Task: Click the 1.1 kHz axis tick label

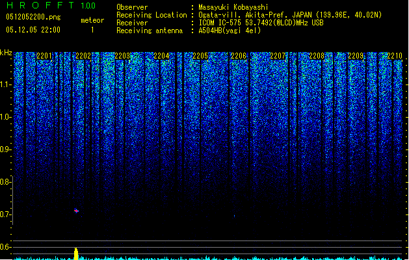Action: tap(5, 84)
